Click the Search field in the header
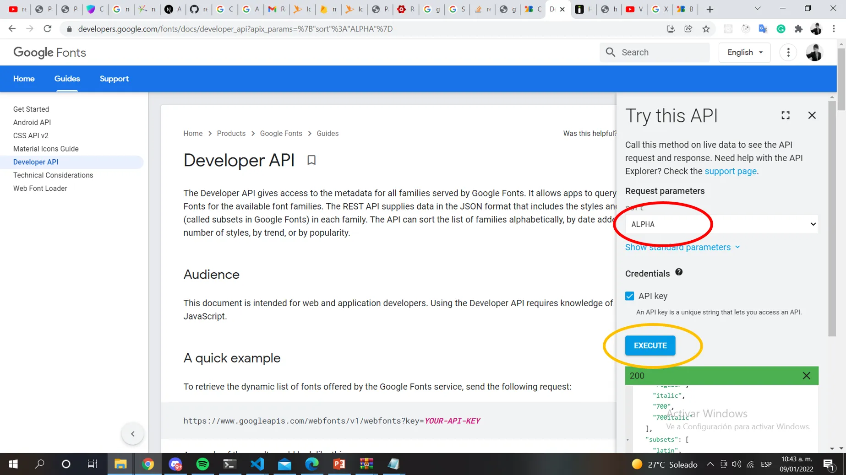 click(655, 53)
